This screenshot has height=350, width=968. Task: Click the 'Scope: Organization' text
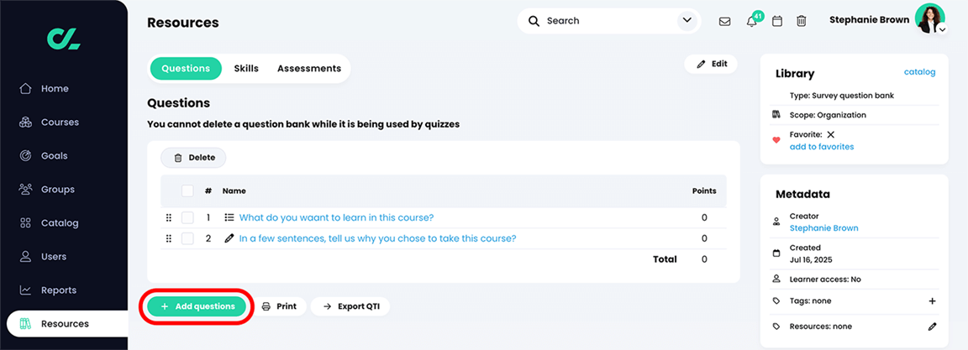click(827, 115)
